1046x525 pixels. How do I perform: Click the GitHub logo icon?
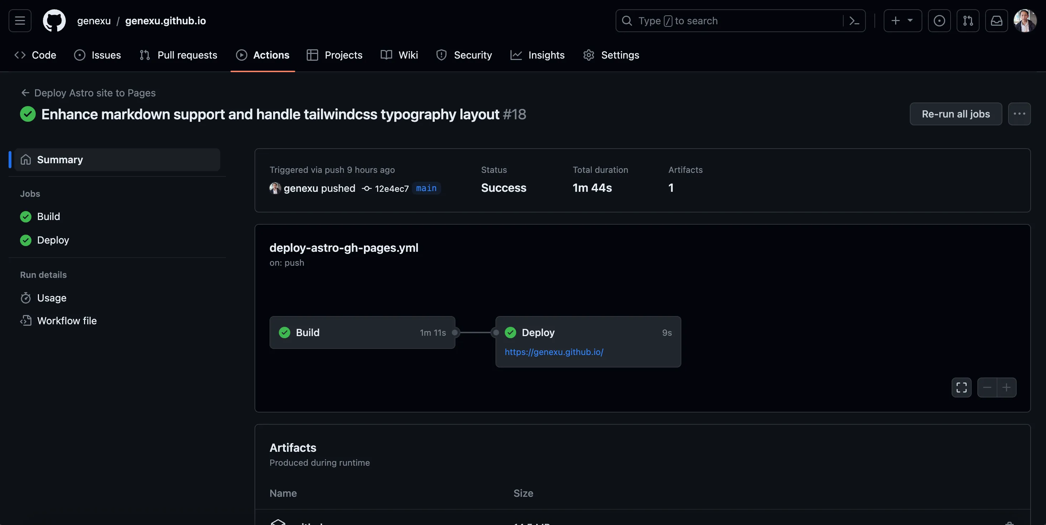click(54, 21)
